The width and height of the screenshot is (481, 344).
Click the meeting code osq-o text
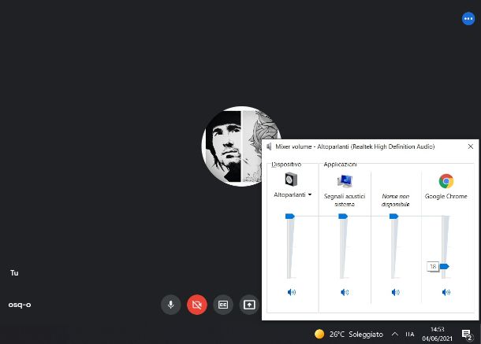[x=20, y=305]
